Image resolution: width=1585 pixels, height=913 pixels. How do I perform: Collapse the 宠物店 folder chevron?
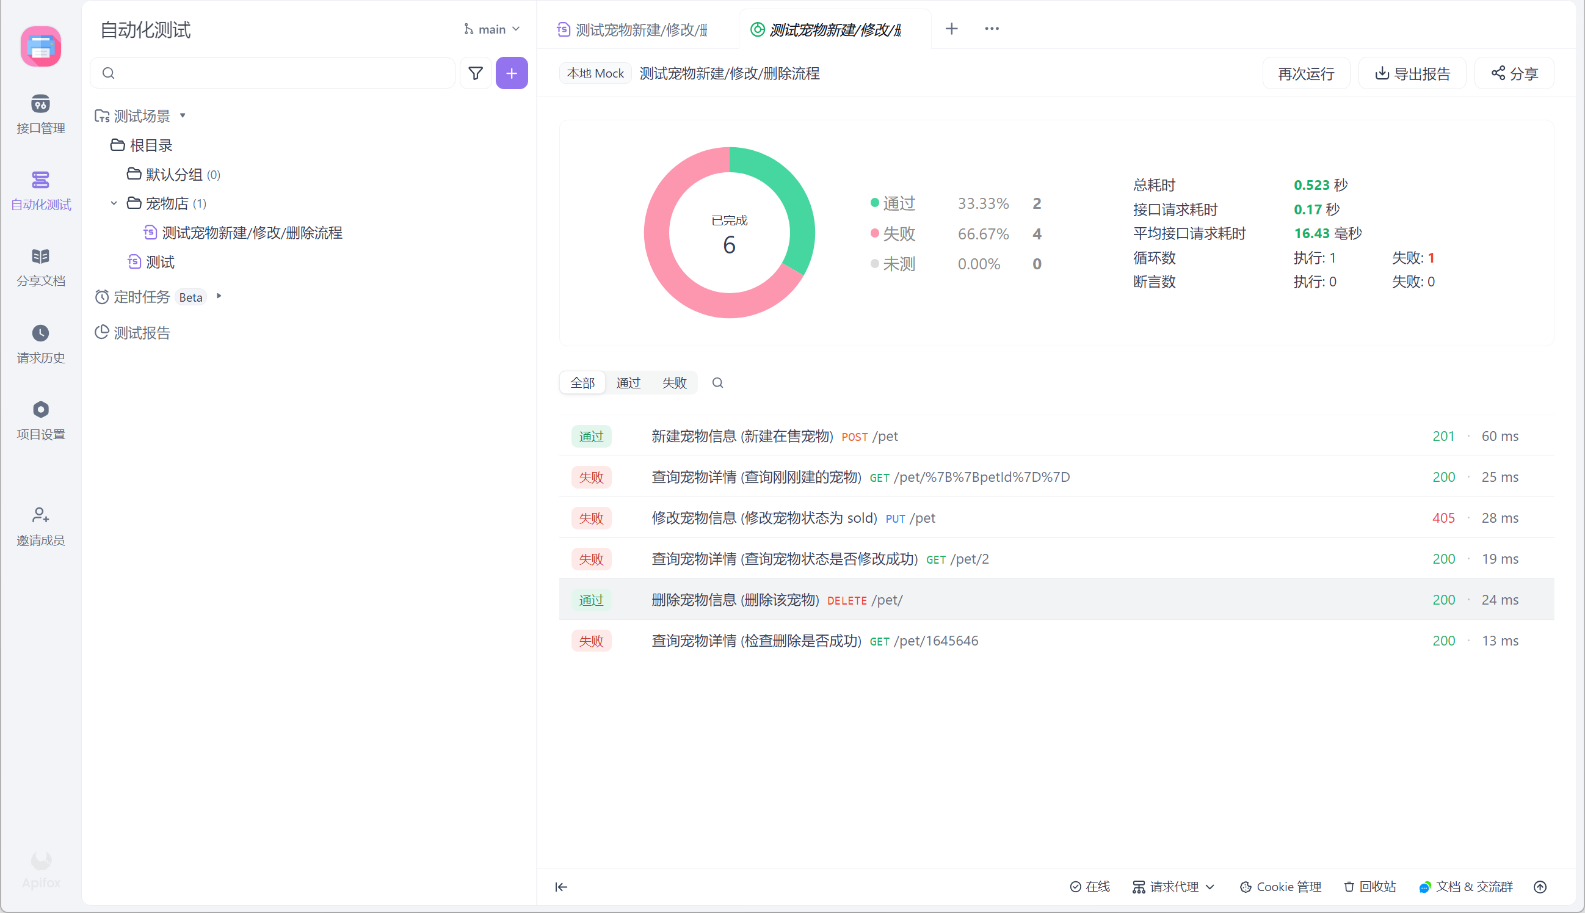[114, 203]
